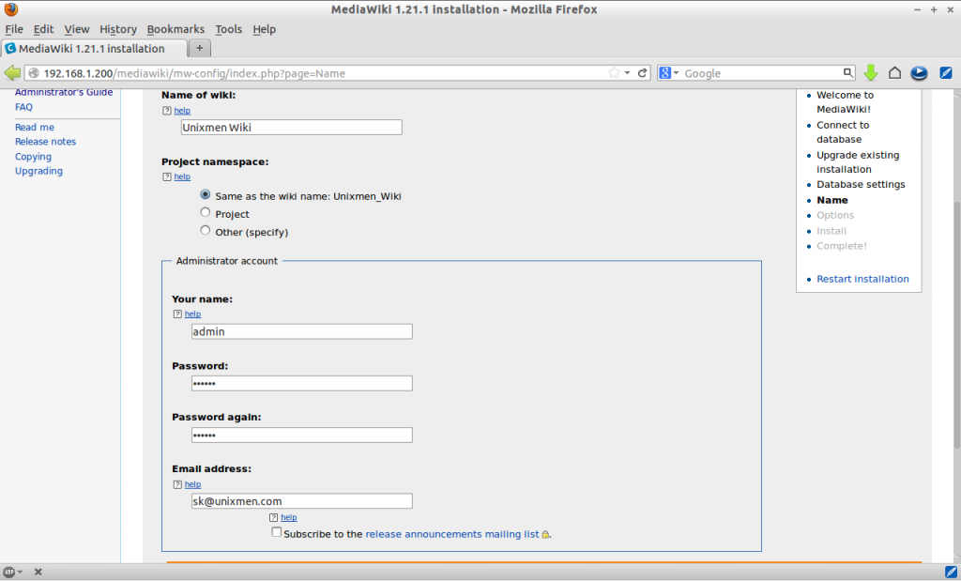
Task: Open the Google search engine selector
Action: [668, 73]
